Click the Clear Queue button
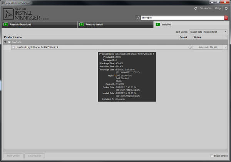The width and height of the screenshot is (231, 162). pos(35,156)
